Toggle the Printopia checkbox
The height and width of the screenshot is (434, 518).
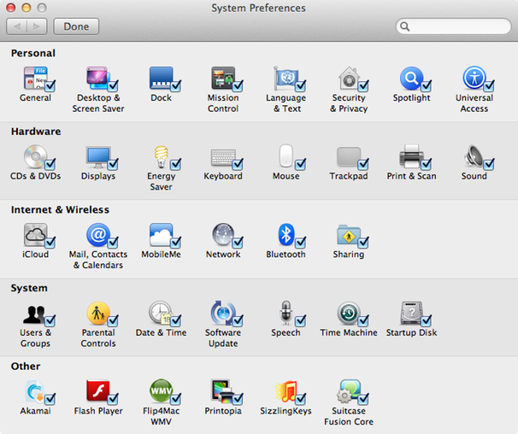[238, 399]
